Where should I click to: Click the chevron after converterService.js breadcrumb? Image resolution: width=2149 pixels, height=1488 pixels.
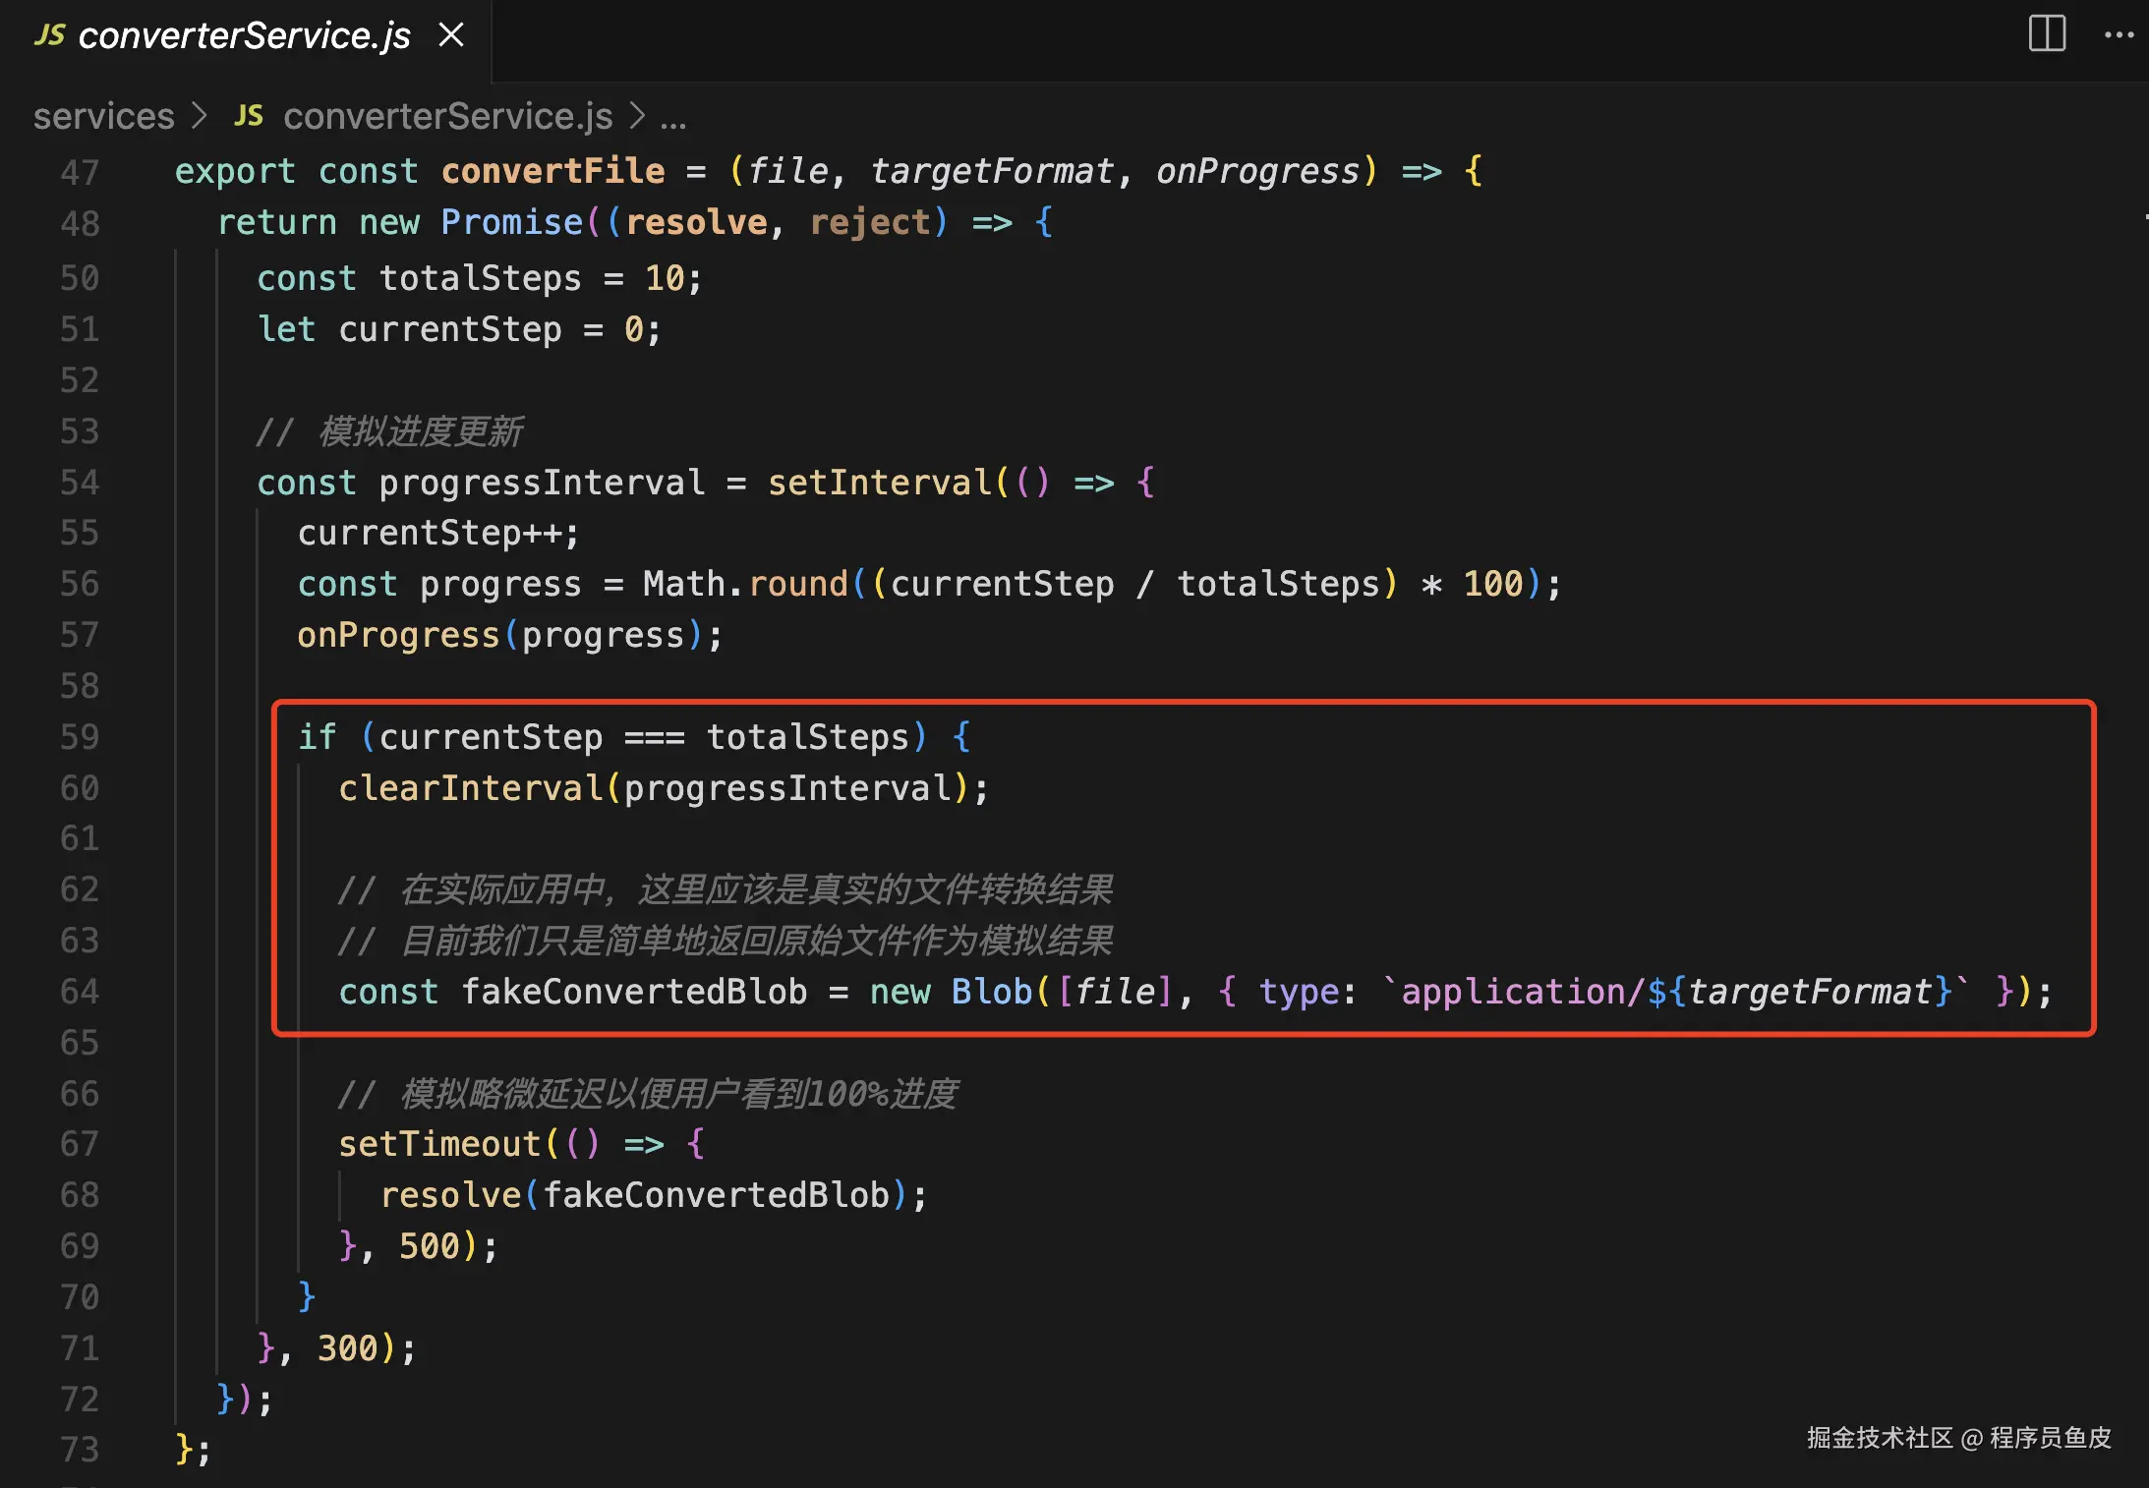click(638, 116)
